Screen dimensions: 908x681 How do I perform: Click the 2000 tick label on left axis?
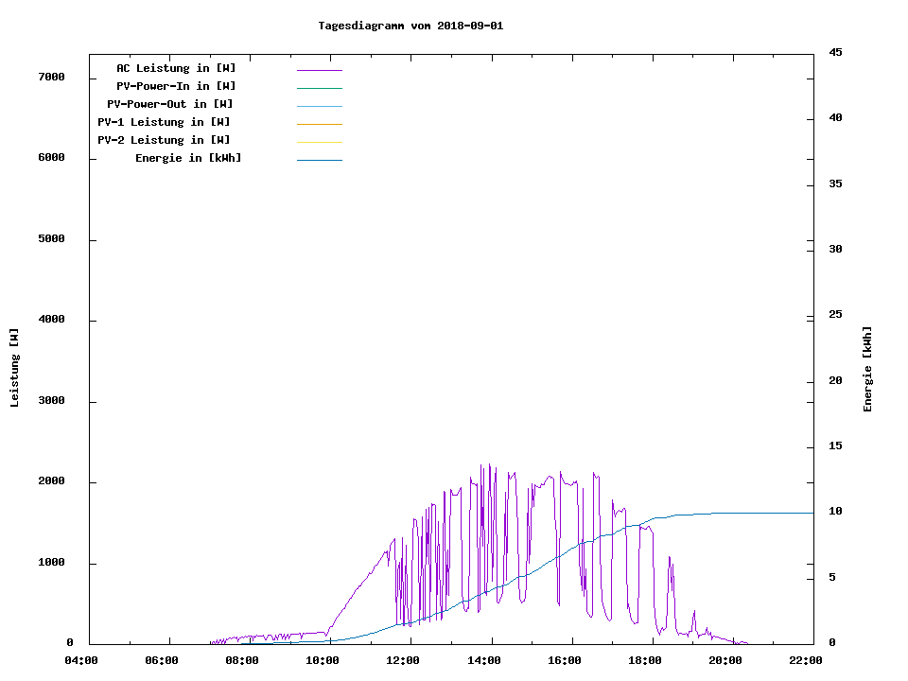pyautogui.click(x=51, y=481)
